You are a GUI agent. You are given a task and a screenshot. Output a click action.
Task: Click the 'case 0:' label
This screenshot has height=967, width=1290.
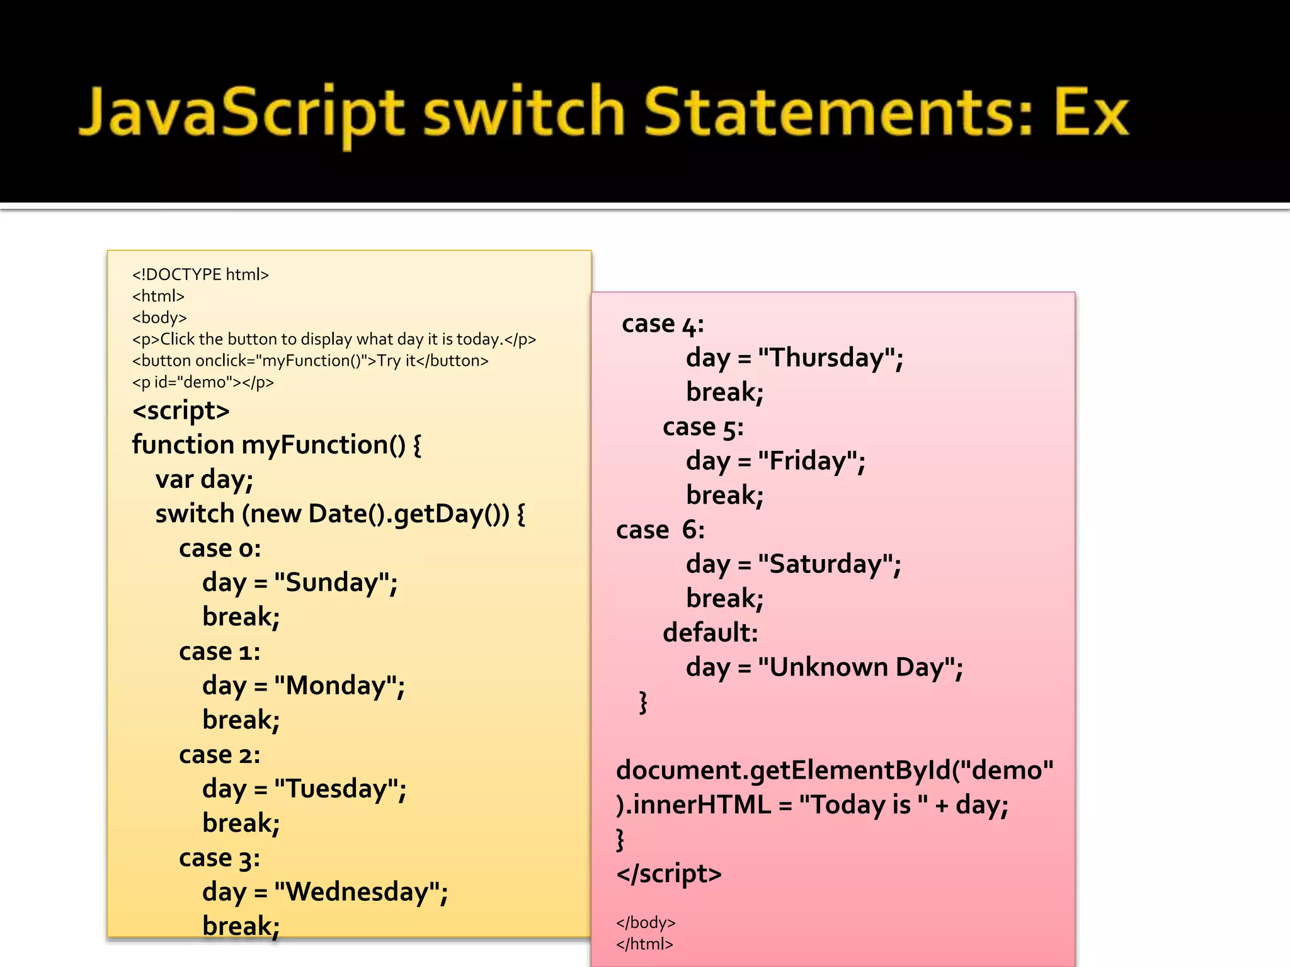pos(220,548)
